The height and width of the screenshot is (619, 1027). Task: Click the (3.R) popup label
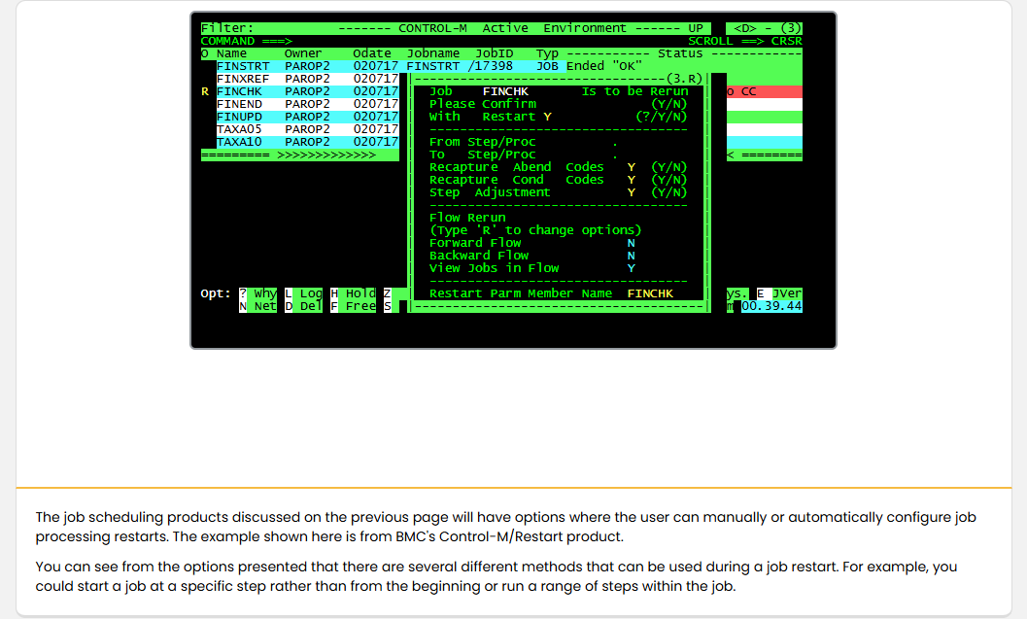click(x=684, y=79)
